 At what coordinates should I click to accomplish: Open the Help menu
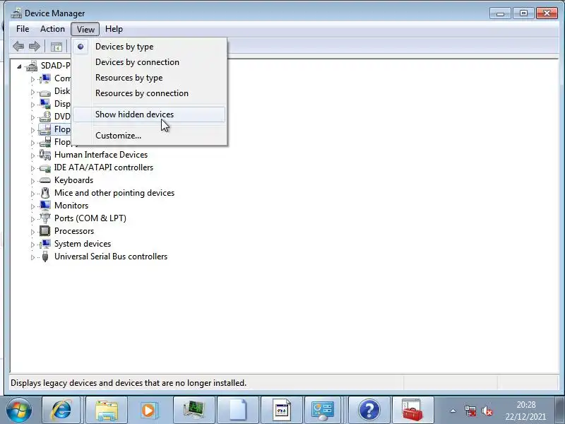[x=114, y=29]
